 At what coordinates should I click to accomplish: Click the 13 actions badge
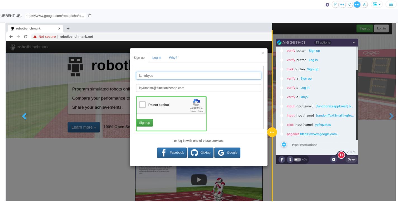pos(323,43)
